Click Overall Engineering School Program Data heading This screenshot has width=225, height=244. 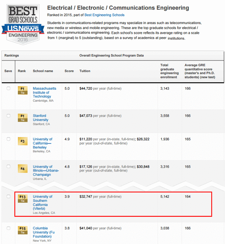pyautogui.click(x=111, y=56)
